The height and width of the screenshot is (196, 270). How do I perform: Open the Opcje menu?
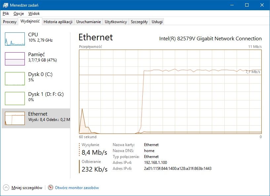pos(19,14)
